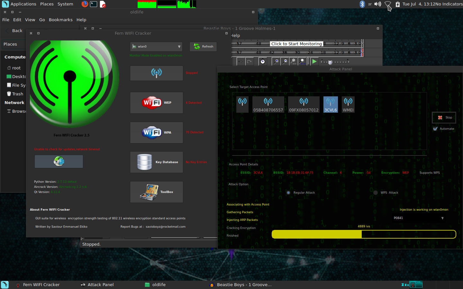The height and width of the screenshot is (289, 463).
Task: Select the unnamed first access point
Action: pos(242,104)
